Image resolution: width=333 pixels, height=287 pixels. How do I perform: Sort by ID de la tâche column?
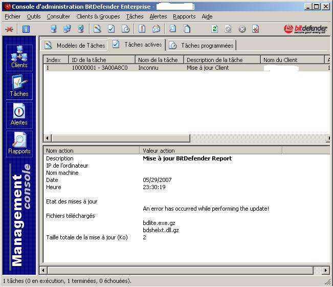tap(102, 60)
